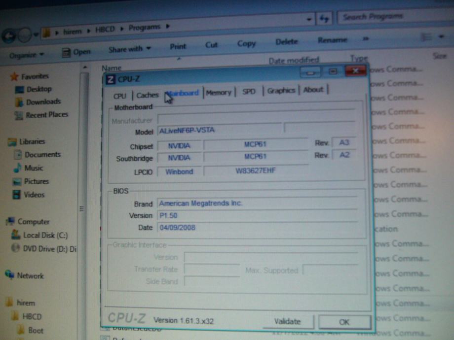Click the Chipset revision A3 value
The width and height of the screenshot is (454, 340).
coord(344,142)
